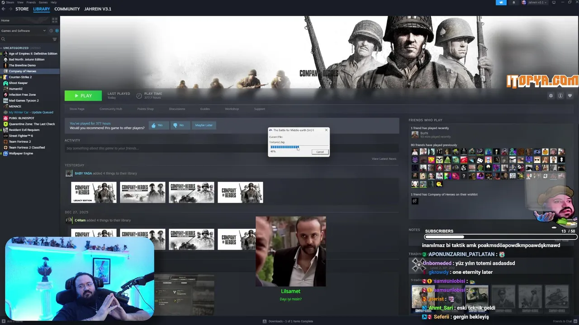Open the Friends menu

(x=31, y=2)
